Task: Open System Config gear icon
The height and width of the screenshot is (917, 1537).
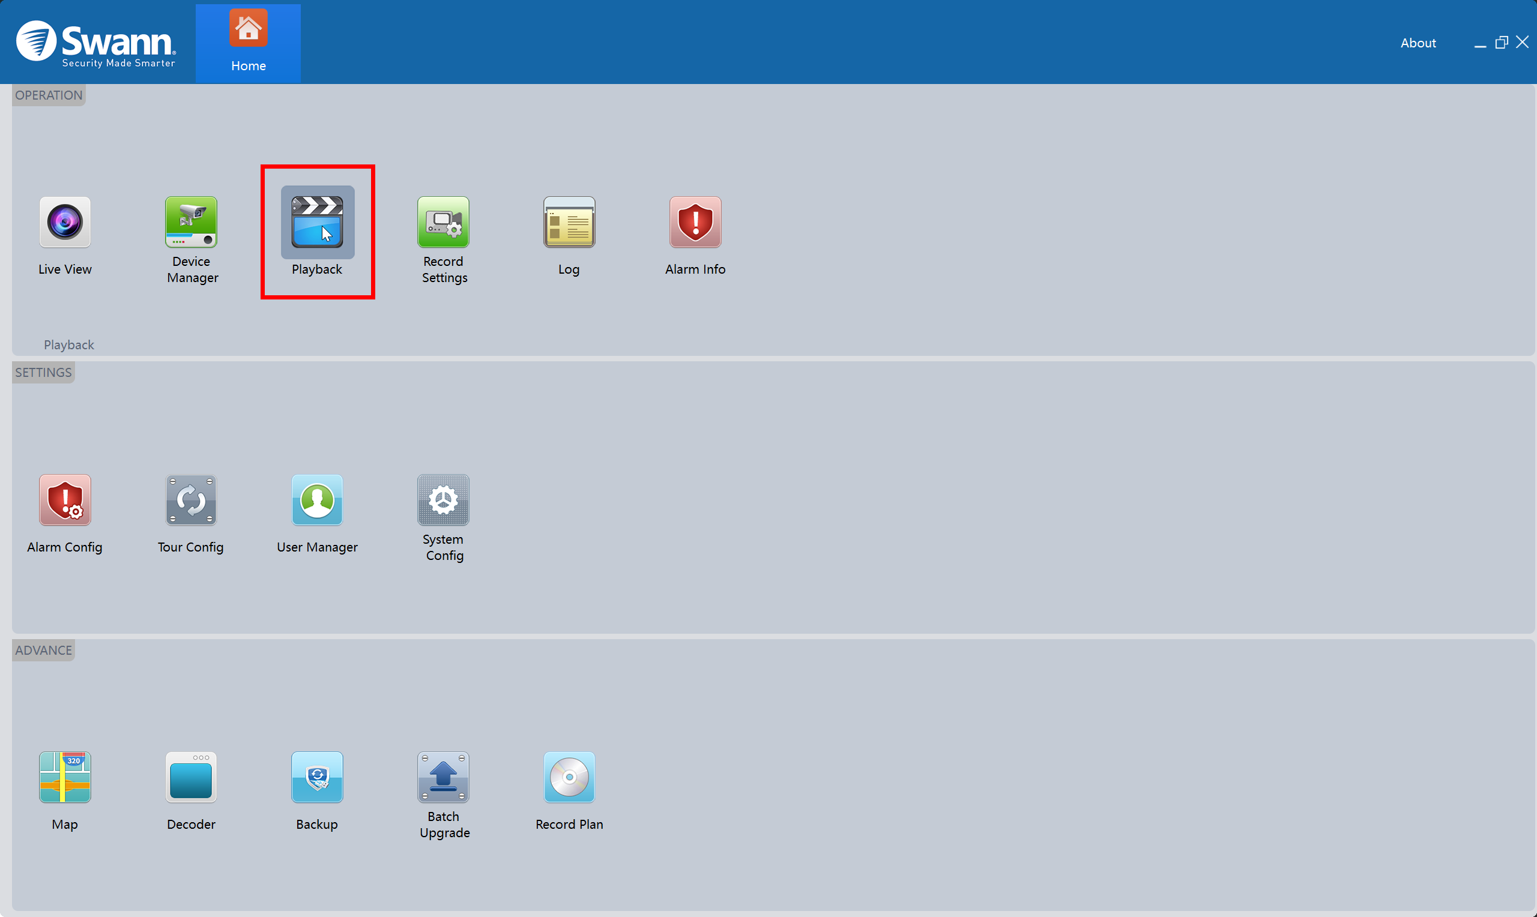Action: [x=443, y=500]
